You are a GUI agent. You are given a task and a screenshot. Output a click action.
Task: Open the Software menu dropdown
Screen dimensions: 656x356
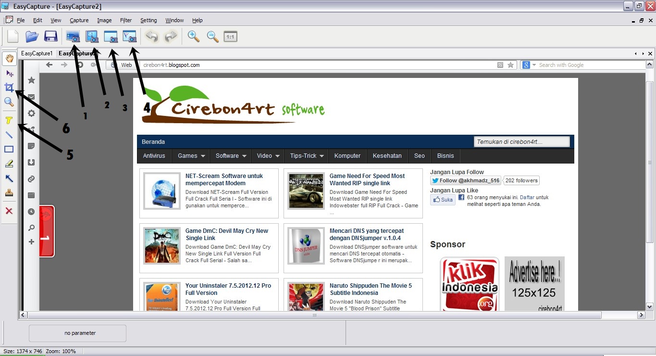point(230,155)
